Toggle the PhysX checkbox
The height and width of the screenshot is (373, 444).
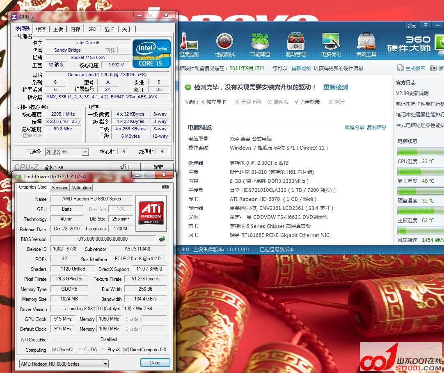104,350
